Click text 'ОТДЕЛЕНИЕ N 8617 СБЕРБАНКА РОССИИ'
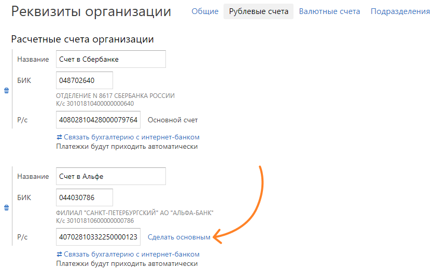The width and height of the screenshot is (432, 269). click(116, 96)
